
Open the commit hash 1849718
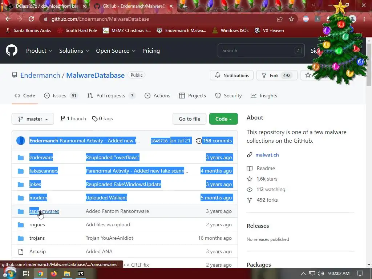[x=159, y=141]
